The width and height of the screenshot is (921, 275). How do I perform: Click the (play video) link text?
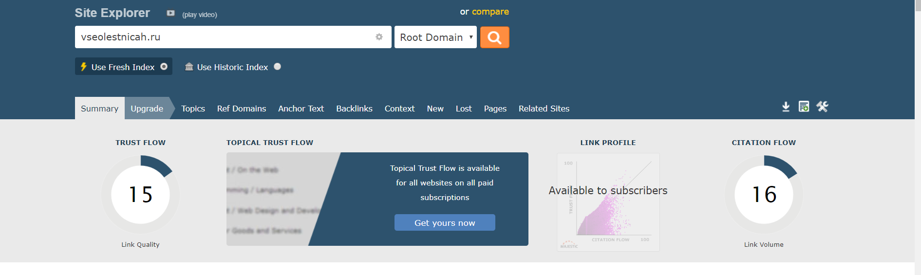200,15
